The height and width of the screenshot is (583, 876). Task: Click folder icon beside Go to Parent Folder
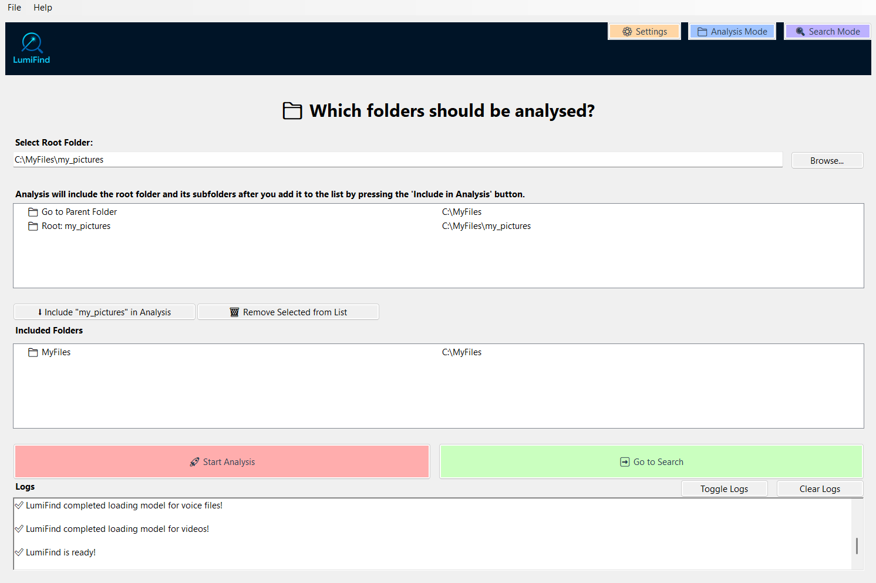pyautogui.click(x=33, y=212)
